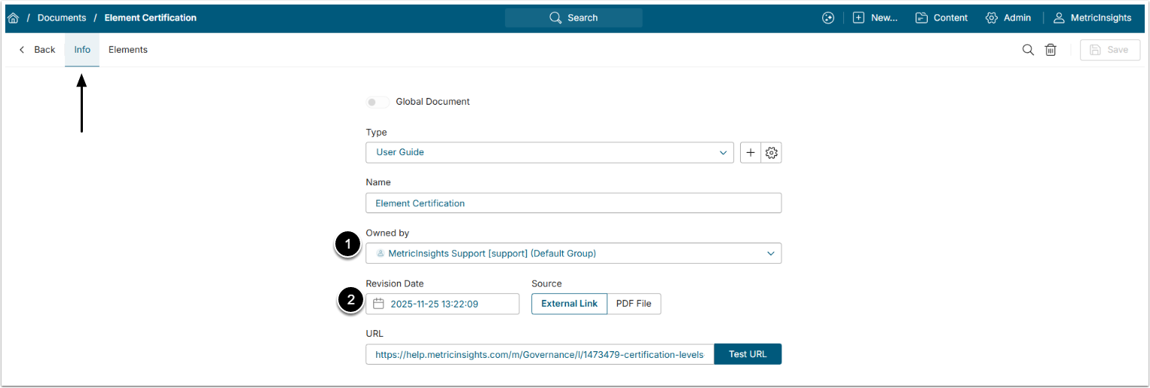Viewport: 1150px width, 388px height.
Task: Switch to the Elements tab
Action: pos(128,50)
